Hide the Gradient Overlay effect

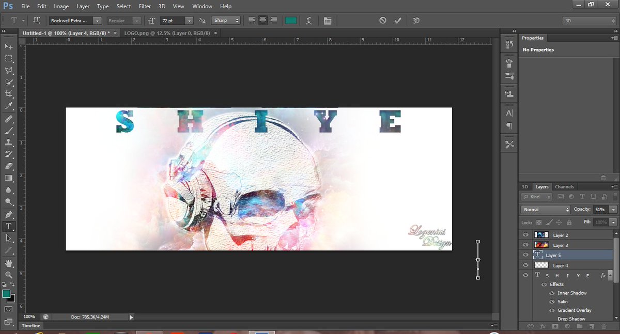[x=552, y=310]
